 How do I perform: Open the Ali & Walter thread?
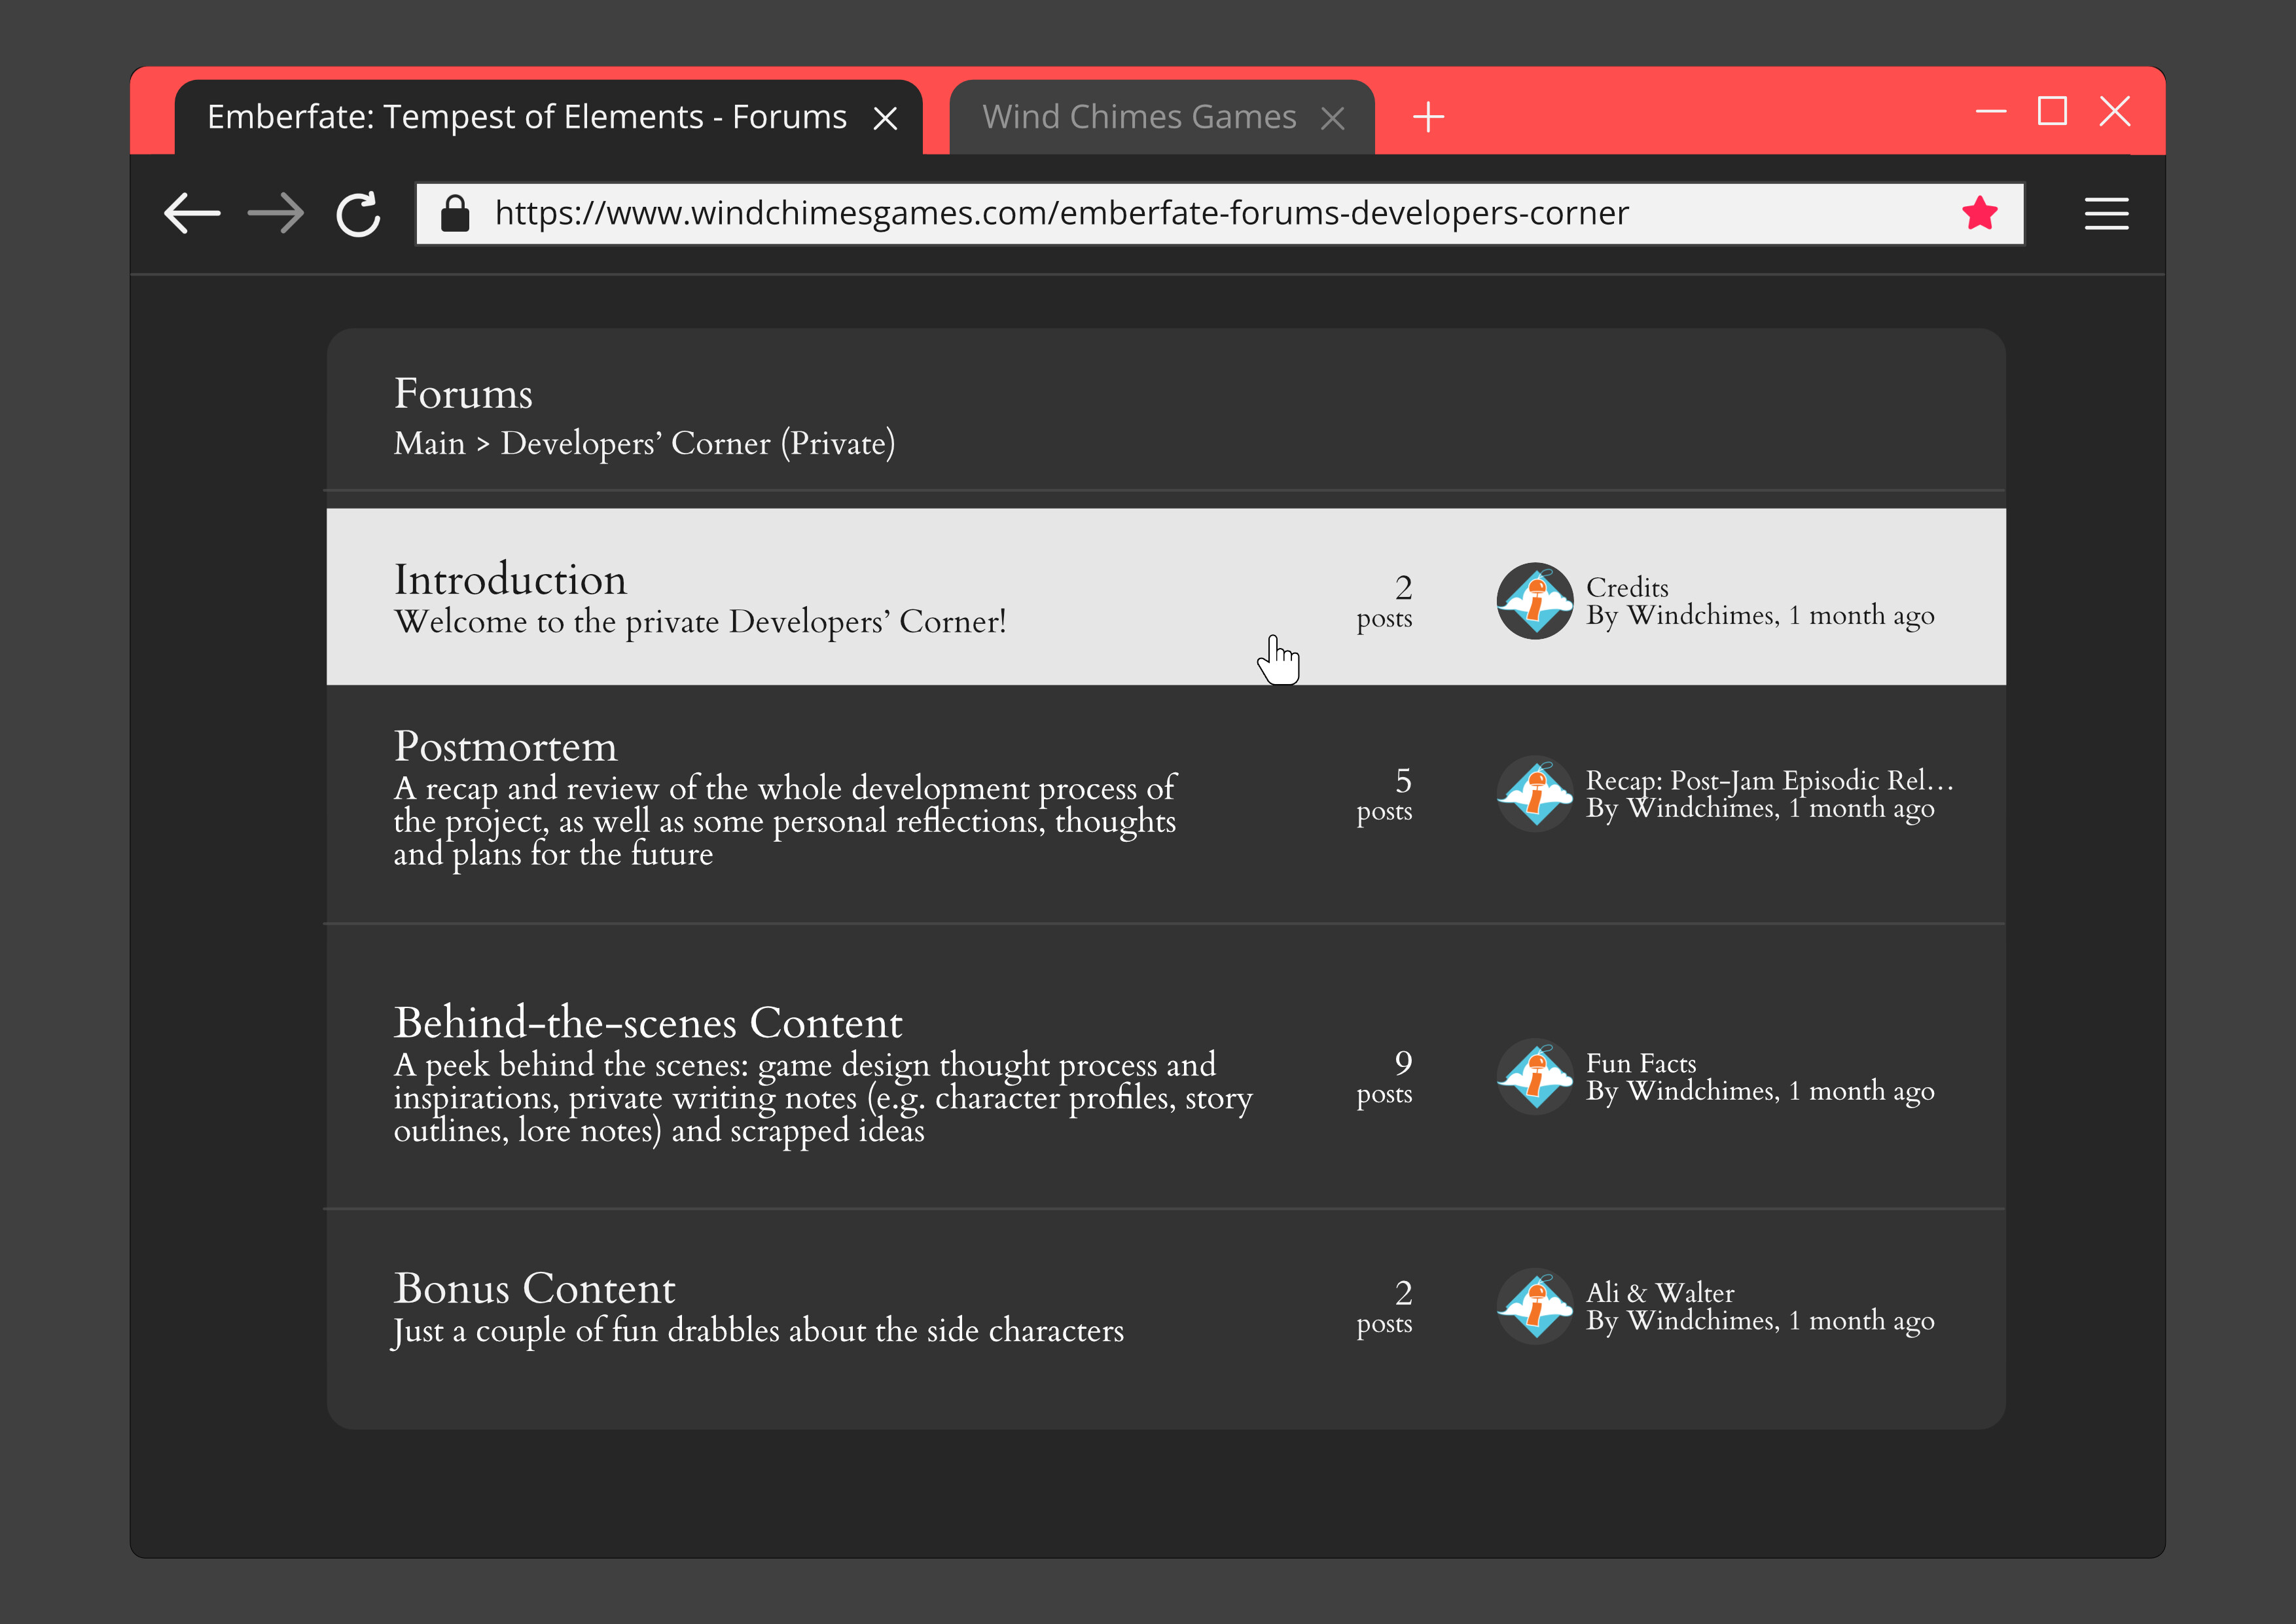coord(1660,1292)
